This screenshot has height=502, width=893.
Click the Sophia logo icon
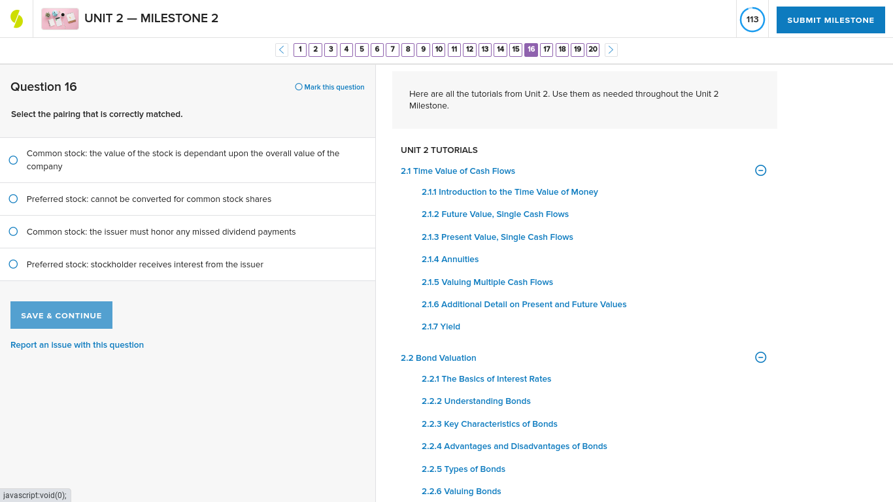17,18
